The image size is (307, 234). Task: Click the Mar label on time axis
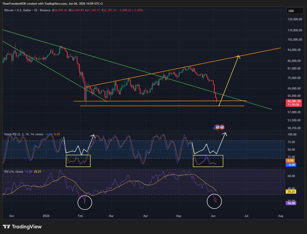111,216
